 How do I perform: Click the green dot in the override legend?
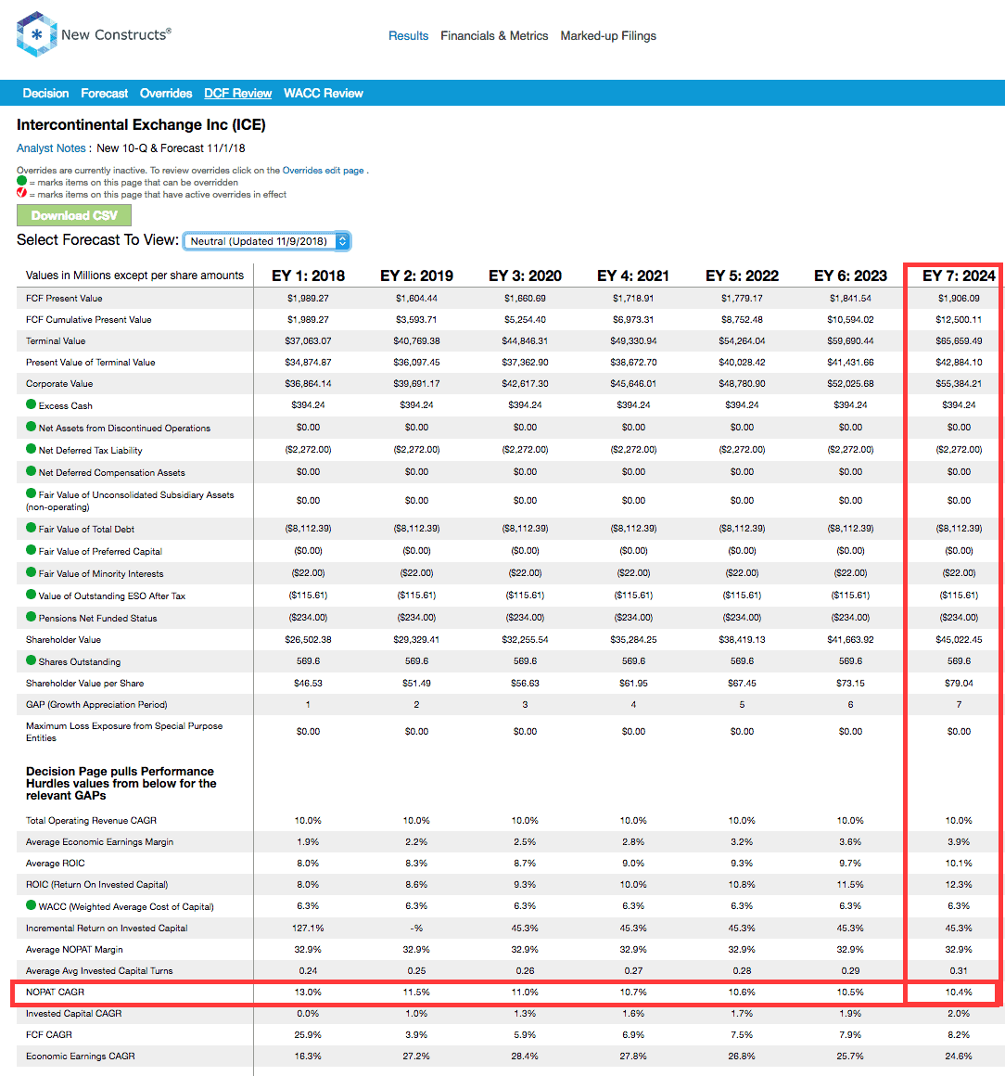pos(22,181)
